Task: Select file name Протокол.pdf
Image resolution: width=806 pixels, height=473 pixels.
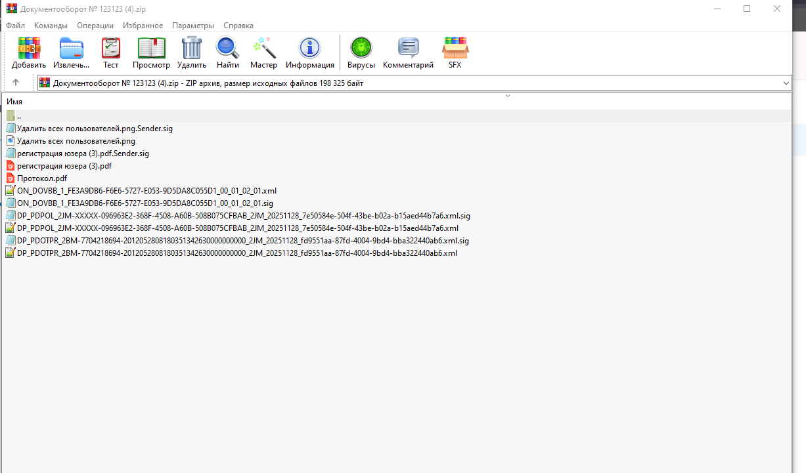Action: [x=42, y=178]
